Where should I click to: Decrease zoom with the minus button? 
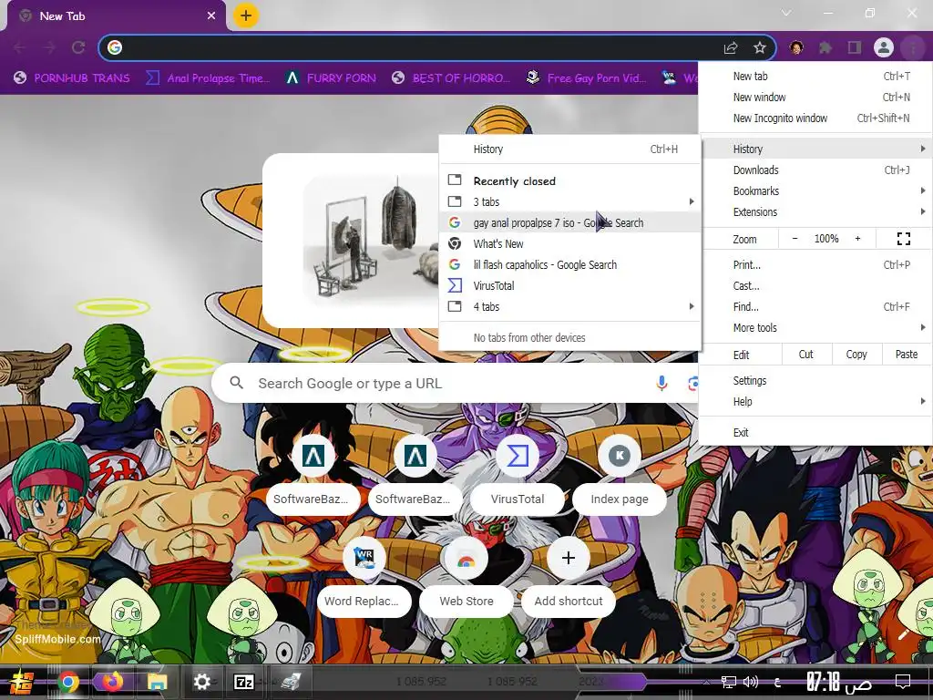pos(795,239)
